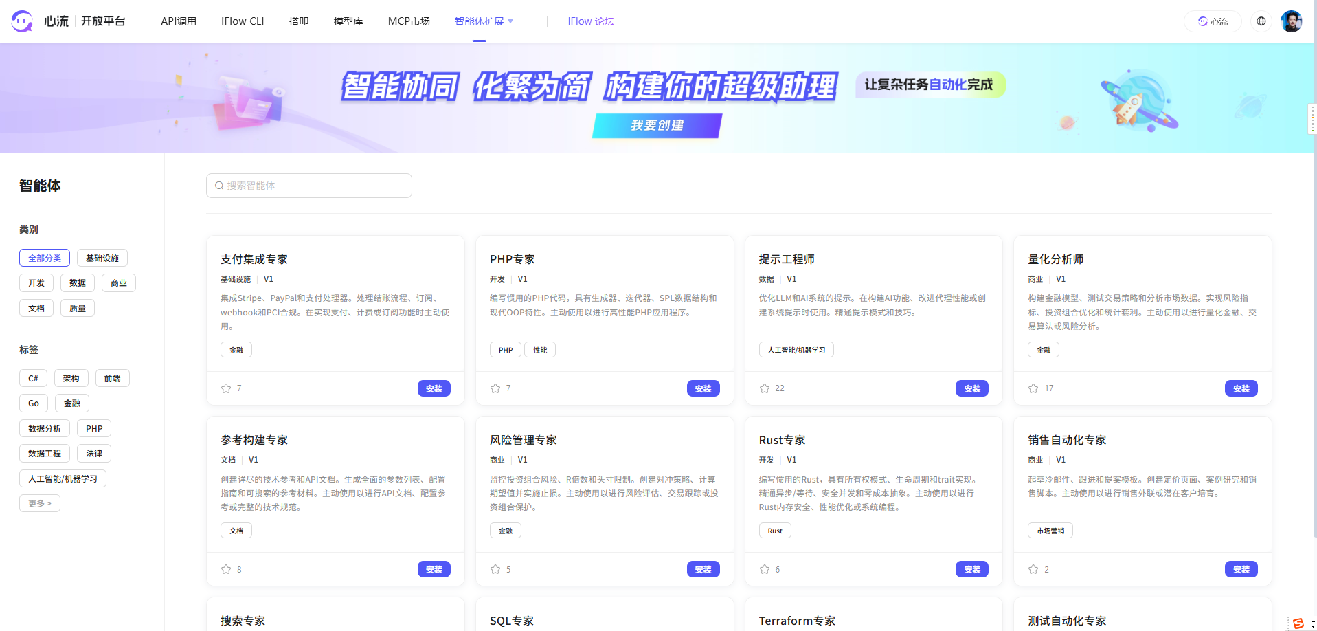Star the 支付集成专家 agent

[x=226, y=388]
